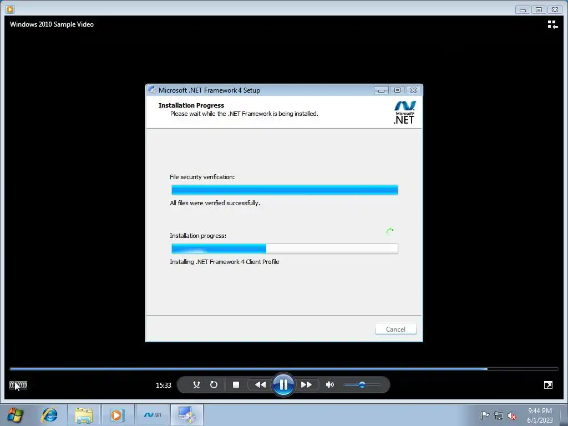Open the Windows Start menu
The image size is (568, 426).
pyautogui.click(x=15, y=415)
